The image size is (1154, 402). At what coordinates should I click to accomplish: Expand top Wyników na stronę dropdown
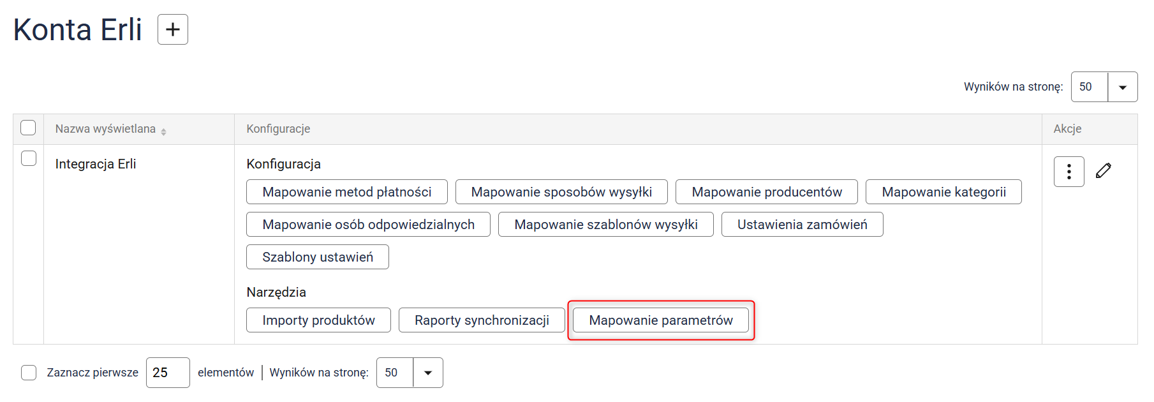(1123, 87)
